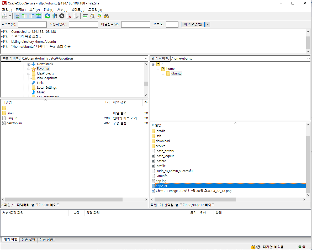
Task: Open the 보기(V) menu
Action: pyautogui.click(x=35, y=10)
